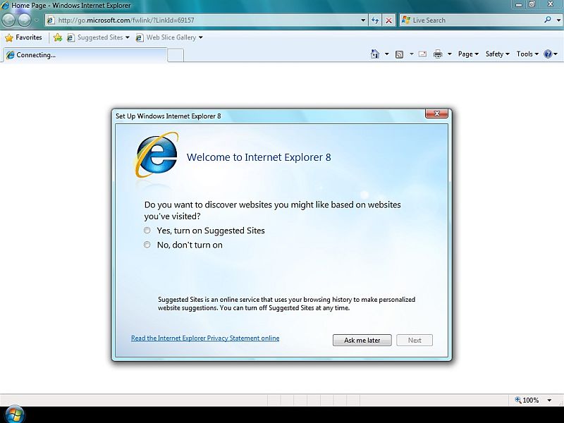Viewport: 564px width, 423px height.
Task: Open the Internet Explorer Privacy Statement link
Action: [x=205, y=338]
